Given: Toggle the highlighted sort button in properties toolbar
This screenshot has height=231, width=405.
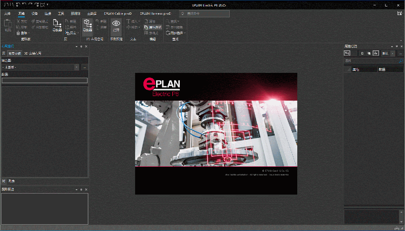Looking at the screenshot, I should (376, 53).
